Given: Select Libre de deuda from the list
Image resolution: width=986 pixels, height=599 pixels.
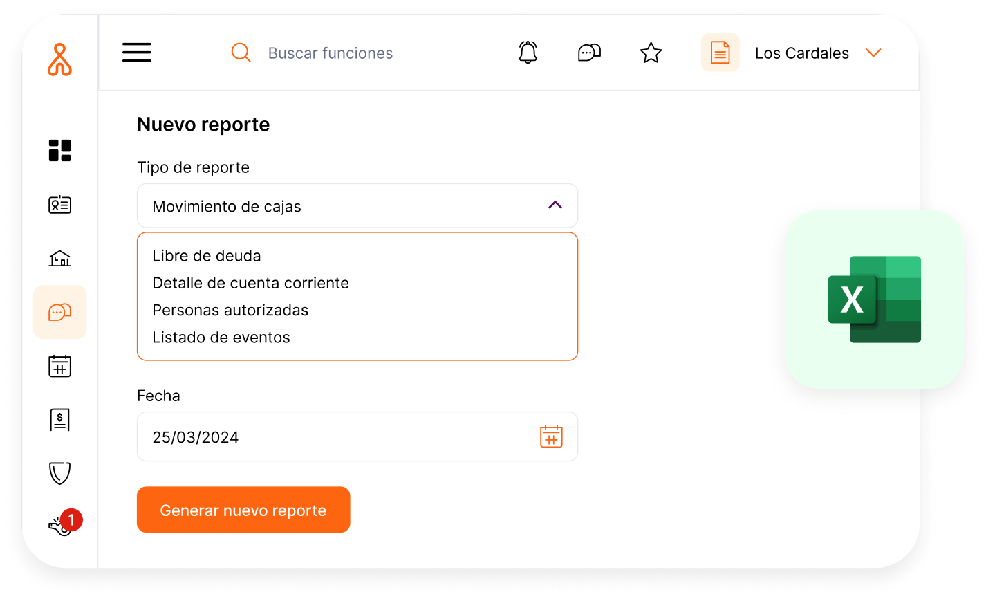Looking at the screenshot, I should pyautogui.click(x=206, y=255).
